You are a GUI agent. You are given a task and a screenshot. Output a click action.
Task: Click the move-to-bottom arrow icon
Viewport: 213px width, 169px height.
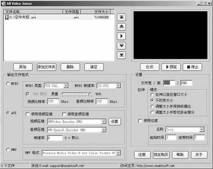point(121,55)
